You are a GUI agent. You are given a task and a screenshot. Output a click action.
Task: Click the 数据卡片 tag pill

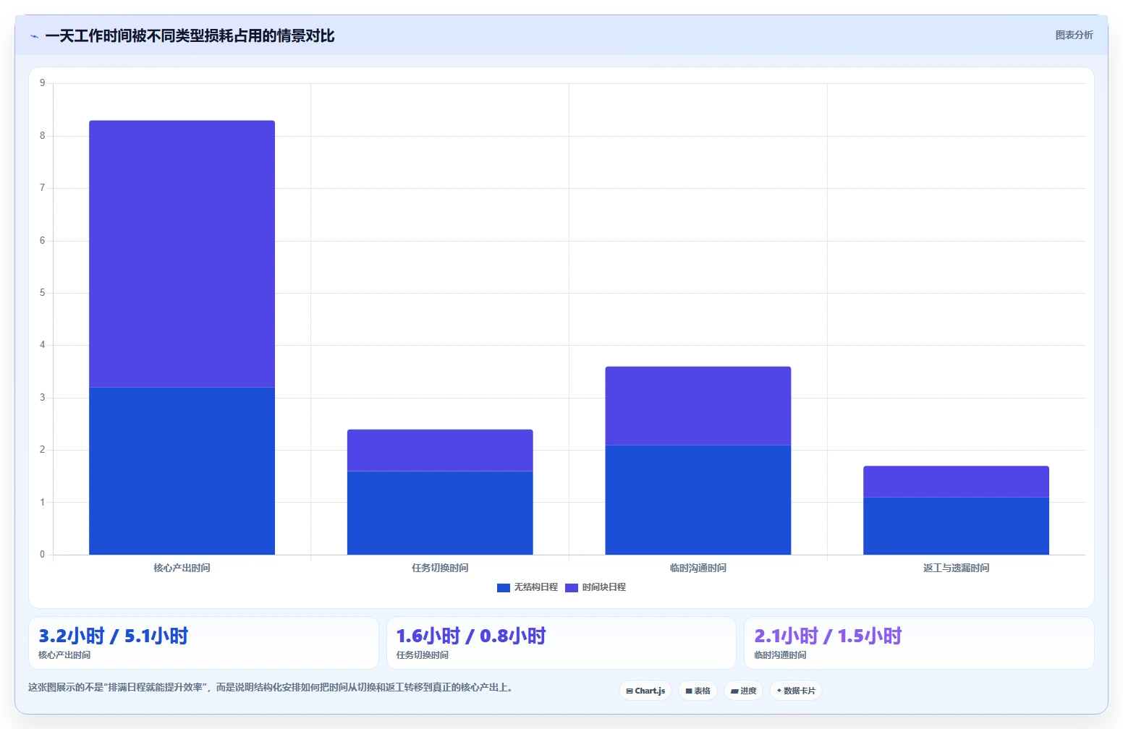click(x=796, y=691)
